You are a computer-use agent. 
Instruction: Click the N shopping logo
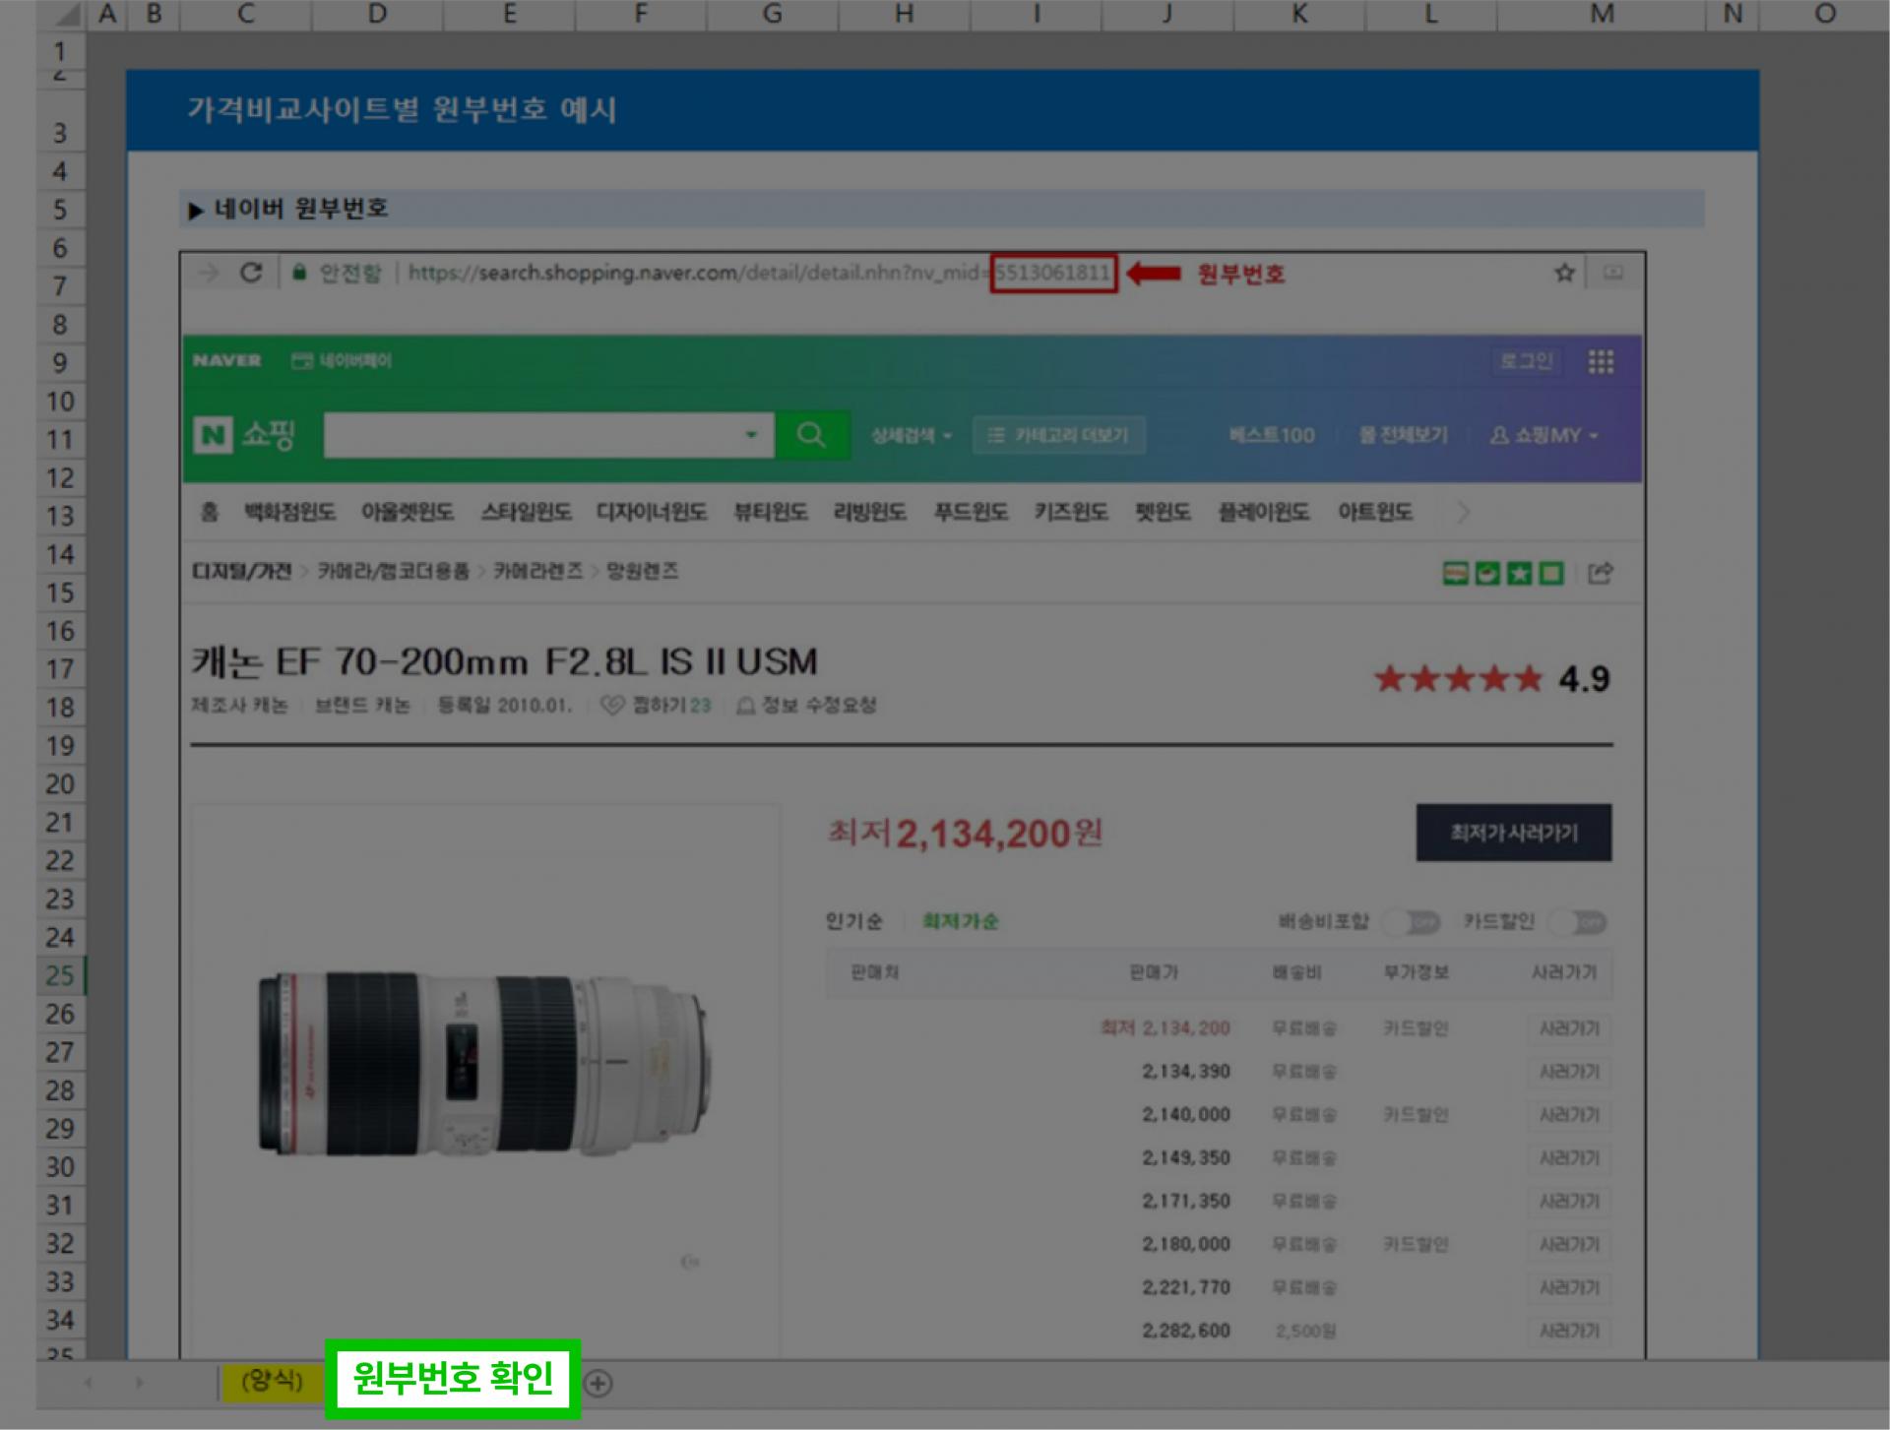tap(244, 434)
